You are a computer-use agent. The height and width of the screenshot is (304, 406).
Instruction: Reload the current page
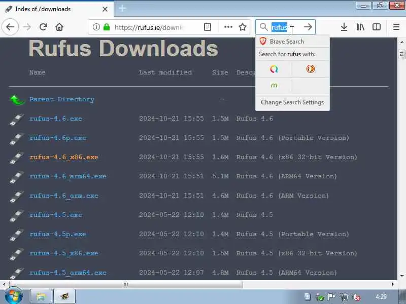tap(43, 27)
